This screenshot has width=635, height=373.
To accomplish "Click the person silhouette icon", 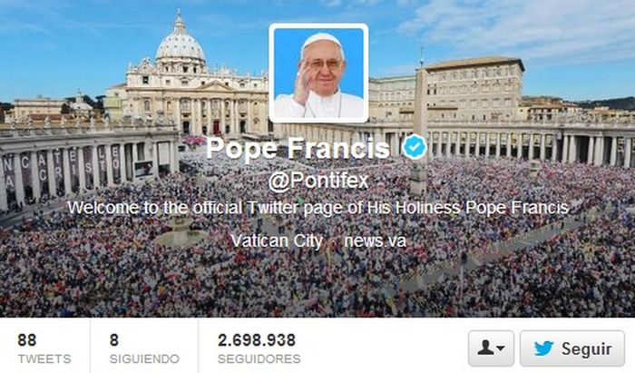I will (485, 348).
